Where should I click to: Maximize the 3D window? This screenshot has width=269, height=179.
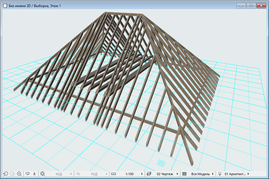point(251,5)
